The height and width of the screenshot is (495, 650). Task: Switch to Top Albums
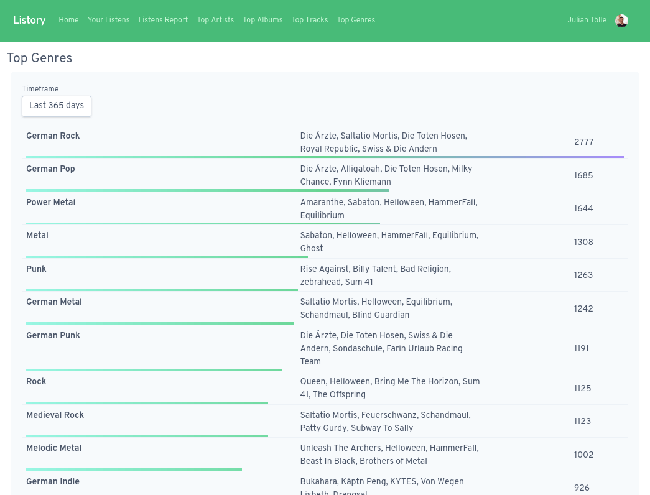[262, 20]
